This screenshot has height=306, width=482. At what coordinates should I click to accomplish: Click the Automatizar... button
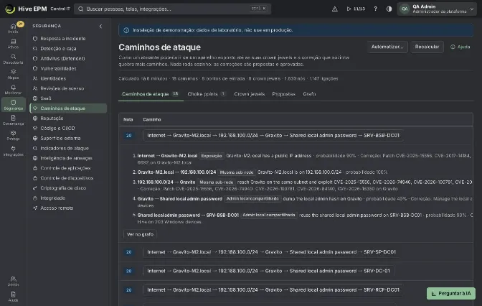click(387, 47)
